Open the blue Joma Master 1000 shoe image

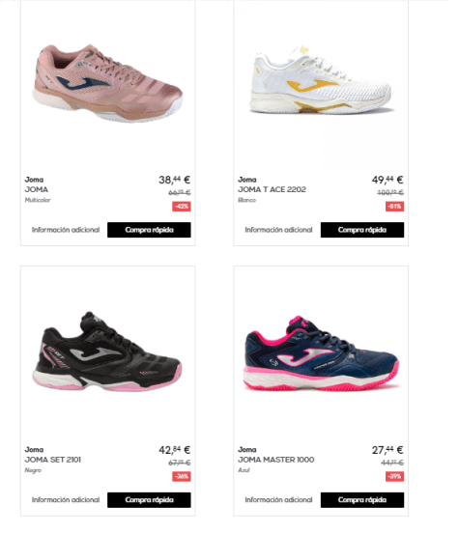coord(322,353)
